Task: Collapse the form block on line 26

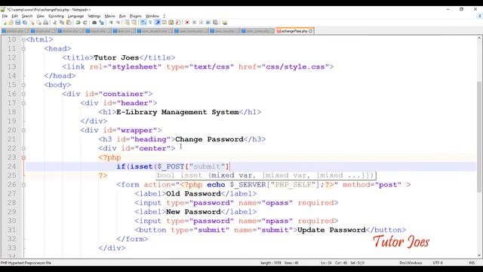Action: [23, 184]
